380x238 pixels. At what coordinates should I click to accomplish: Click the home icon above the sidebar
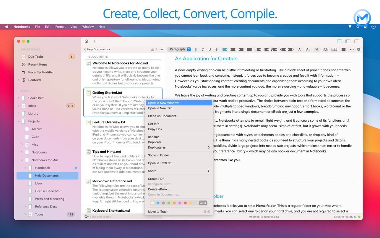[x=86, y=41]
